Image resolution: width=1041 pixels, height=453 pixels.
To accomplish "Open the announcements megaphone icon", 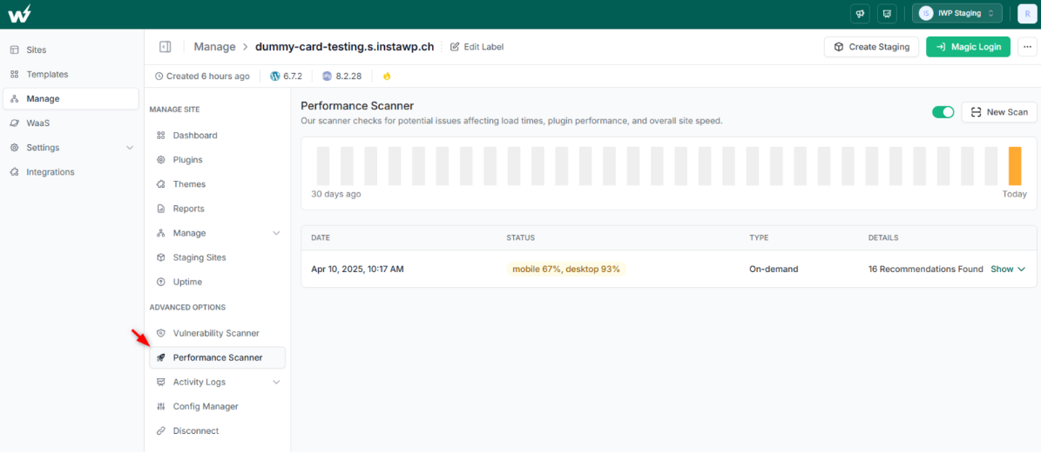I will tap(860, 13).
